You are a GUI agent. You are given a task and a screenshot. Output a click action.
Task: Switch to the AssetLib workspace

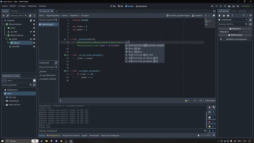(x=141, y=6)
